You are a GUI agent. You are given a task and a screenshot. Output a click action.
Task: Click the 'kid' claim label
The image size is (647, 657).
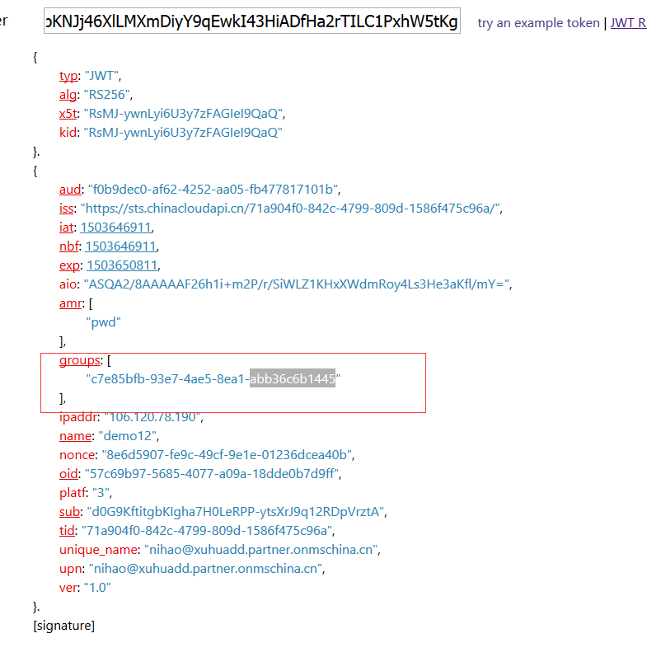click(68, 132)
